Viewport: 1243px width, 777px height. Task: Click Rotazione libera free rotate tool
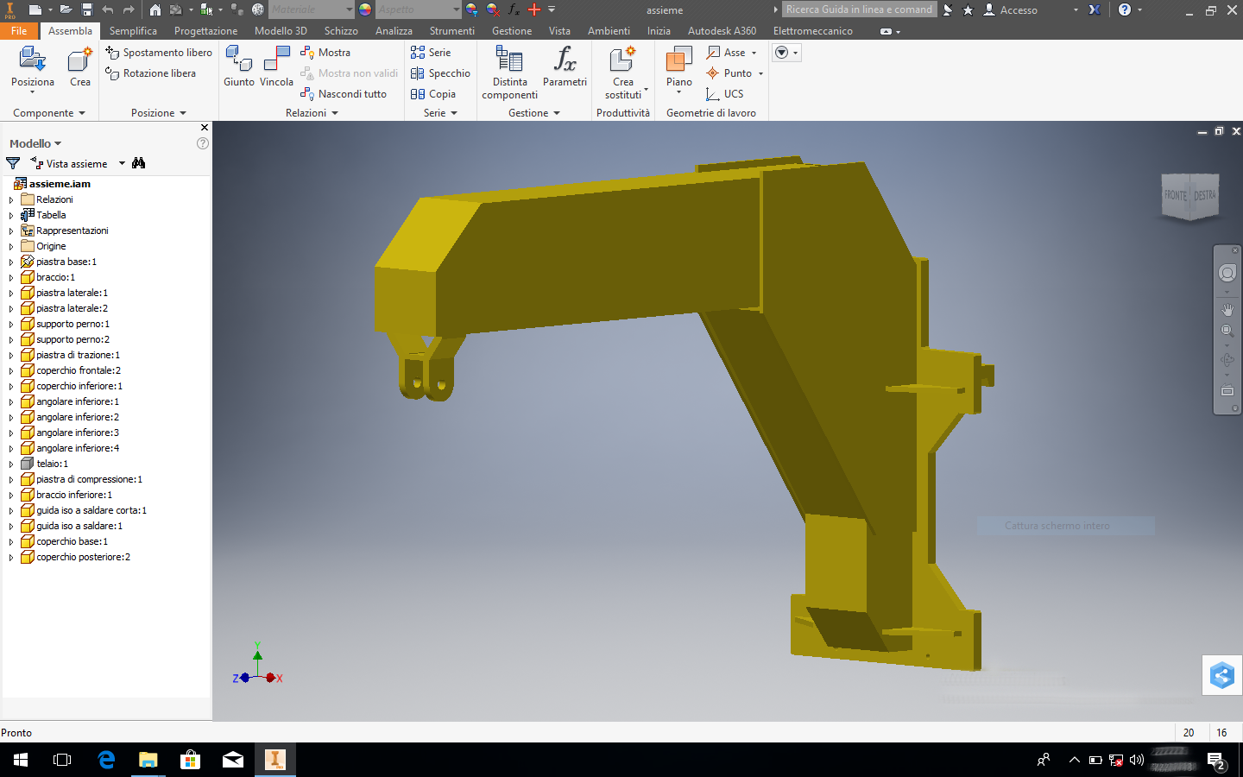150,73
